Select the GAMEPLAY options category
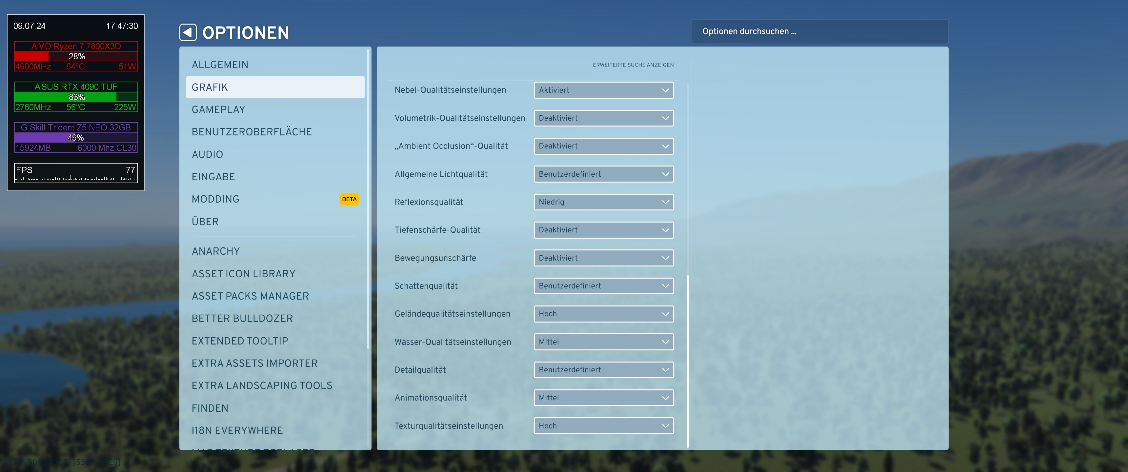 click(218, 110)
